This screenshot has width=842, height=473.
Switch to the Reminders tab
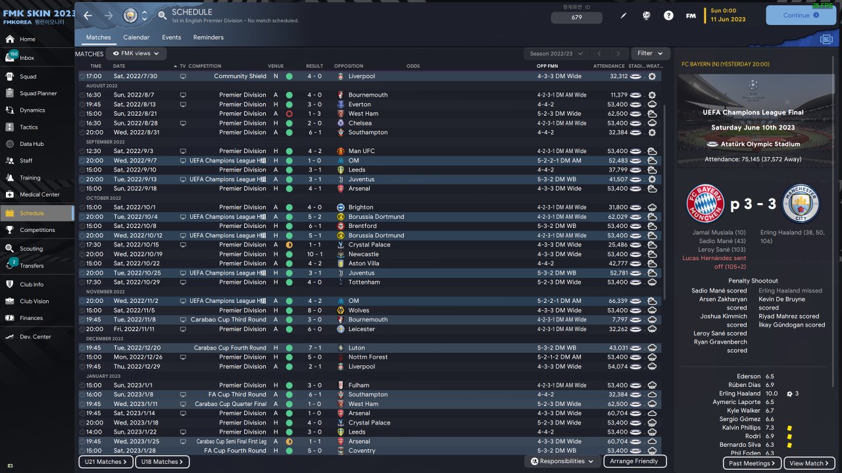[209, 37]
